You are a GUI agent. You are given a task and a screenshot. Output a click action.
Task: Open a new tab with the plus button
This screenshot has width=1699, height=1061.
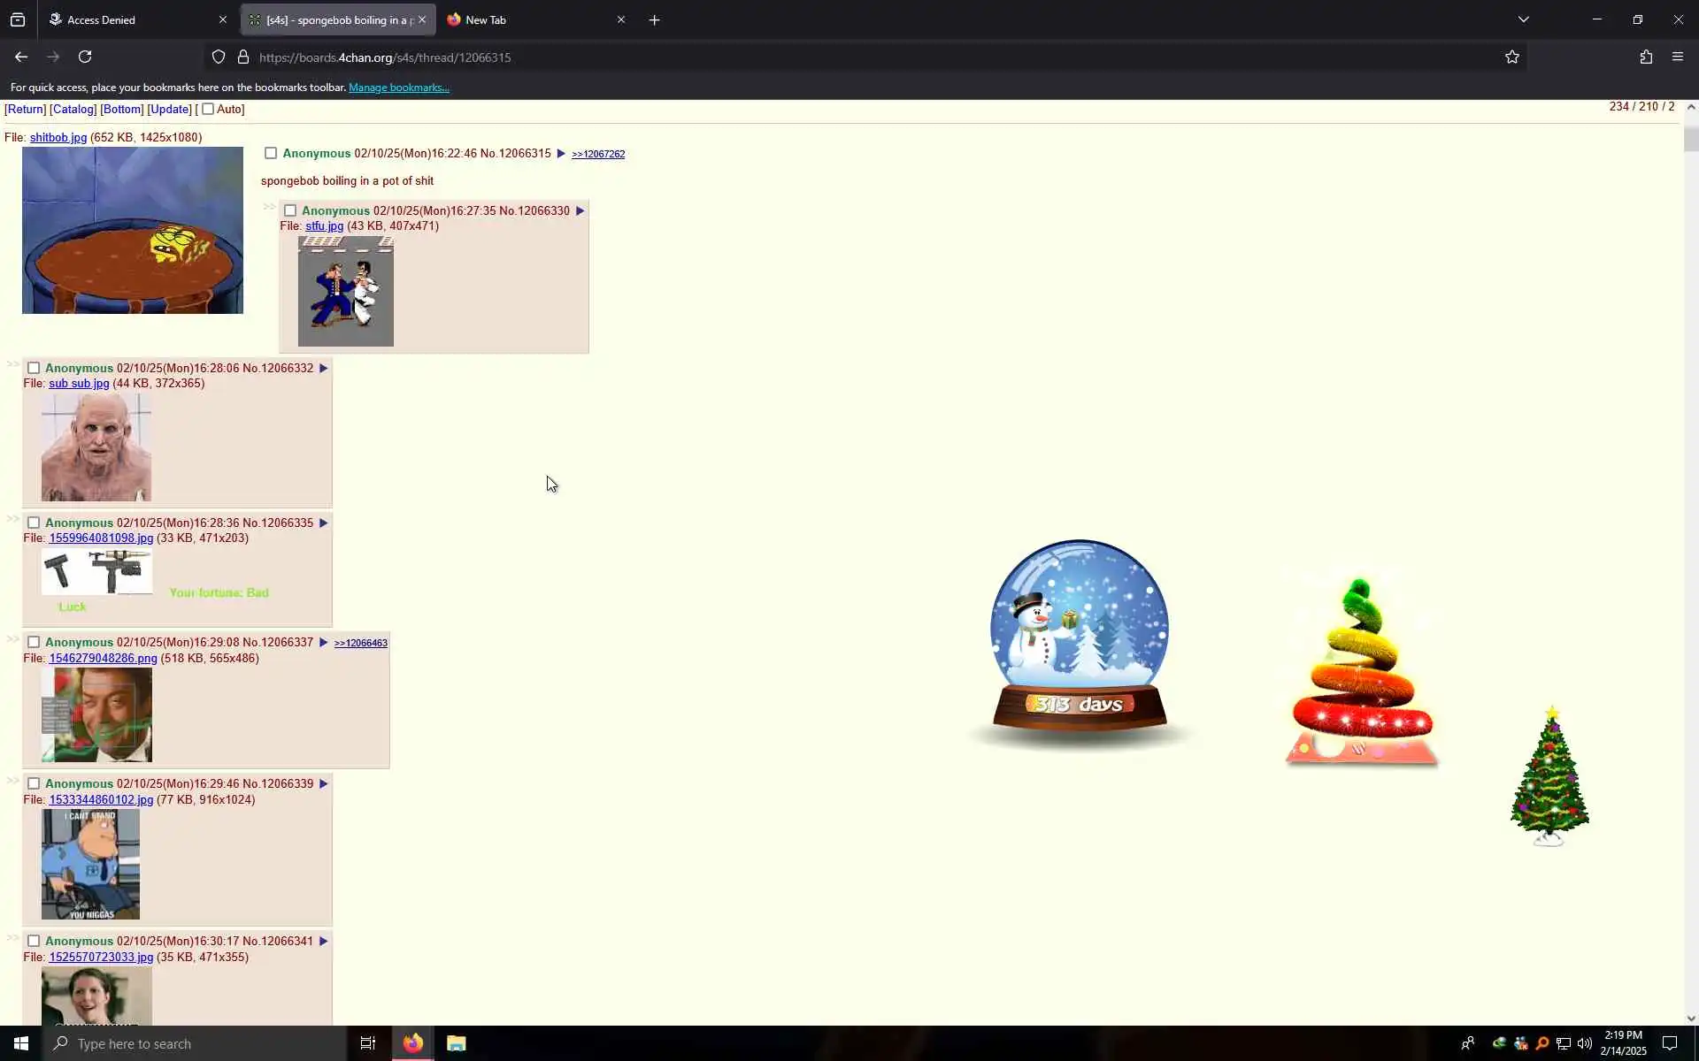[x=654, y=19]
